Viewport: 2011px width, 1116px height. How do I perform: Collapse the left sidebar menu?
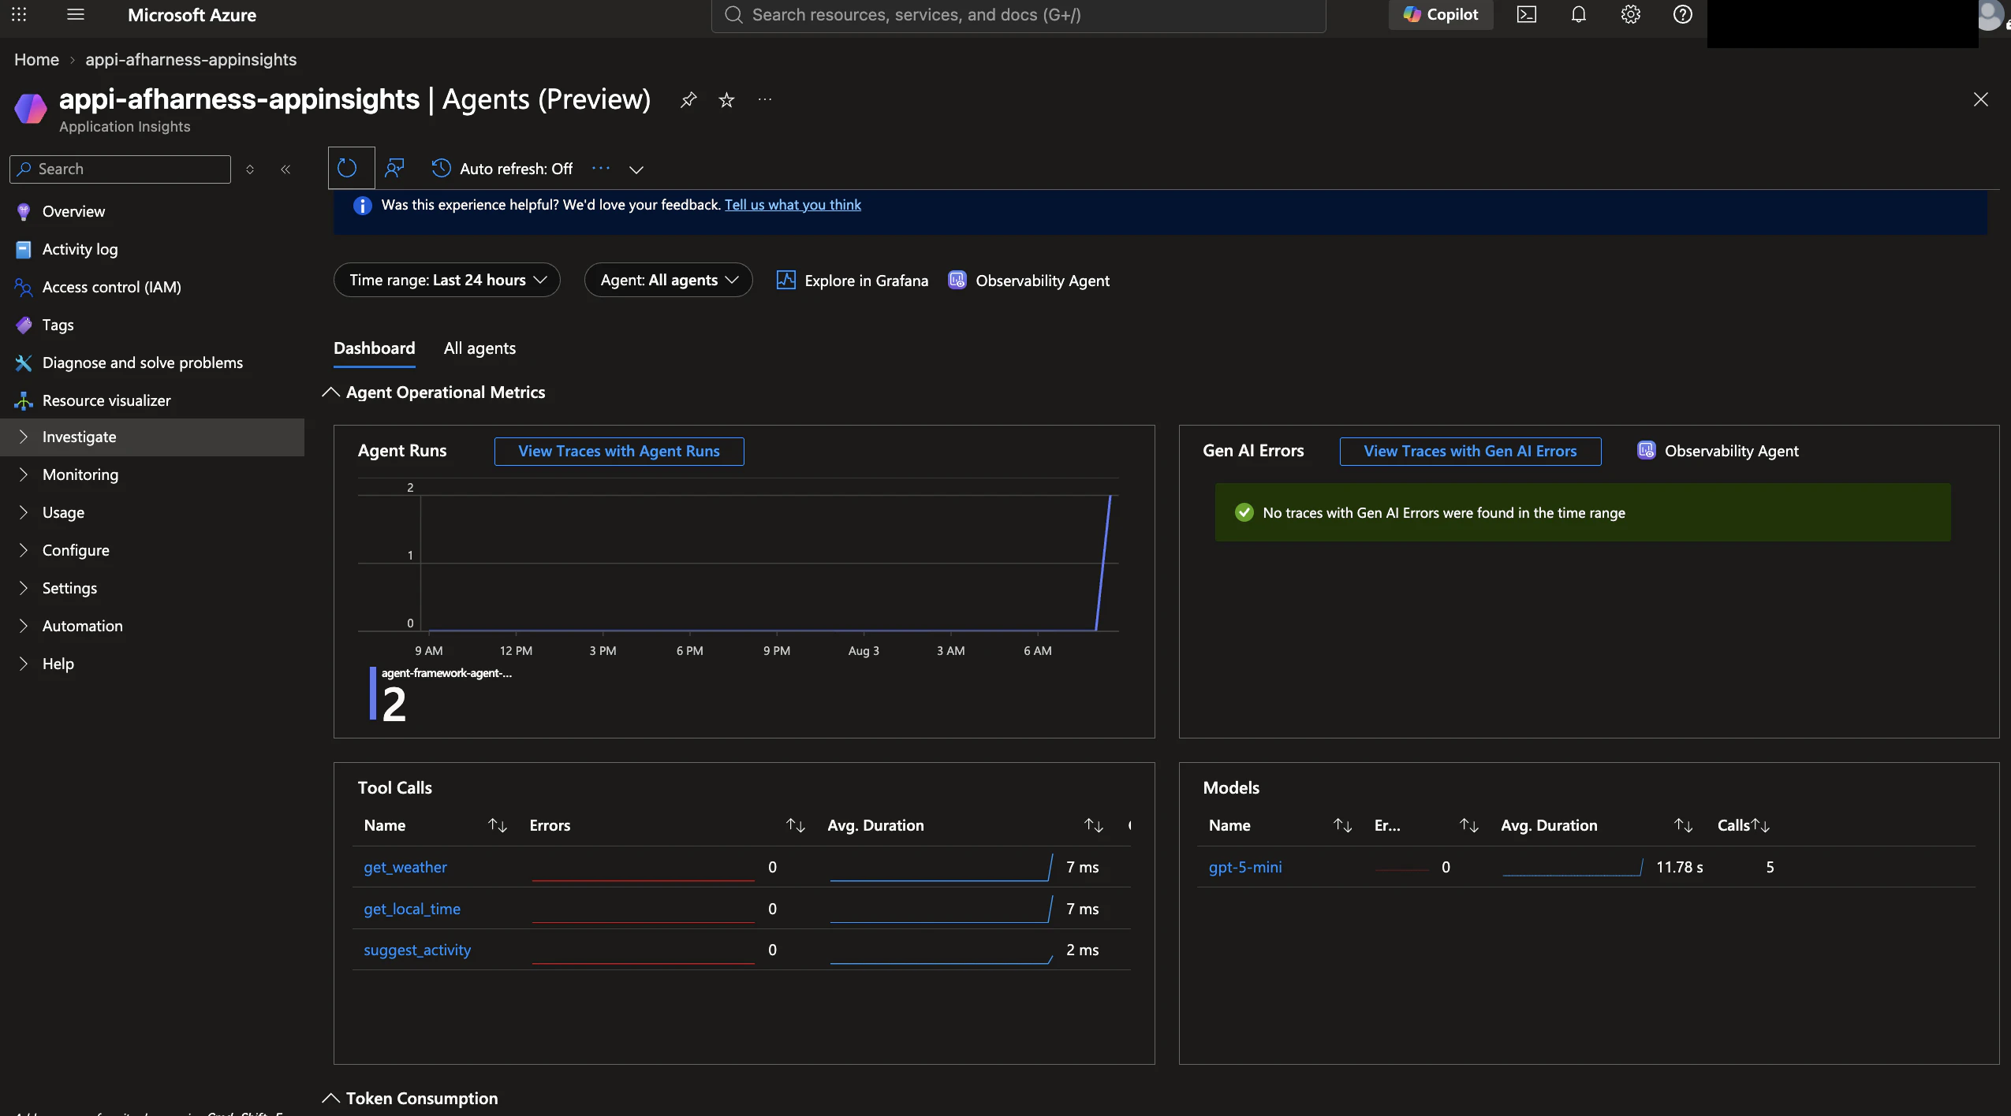point(285,169)
